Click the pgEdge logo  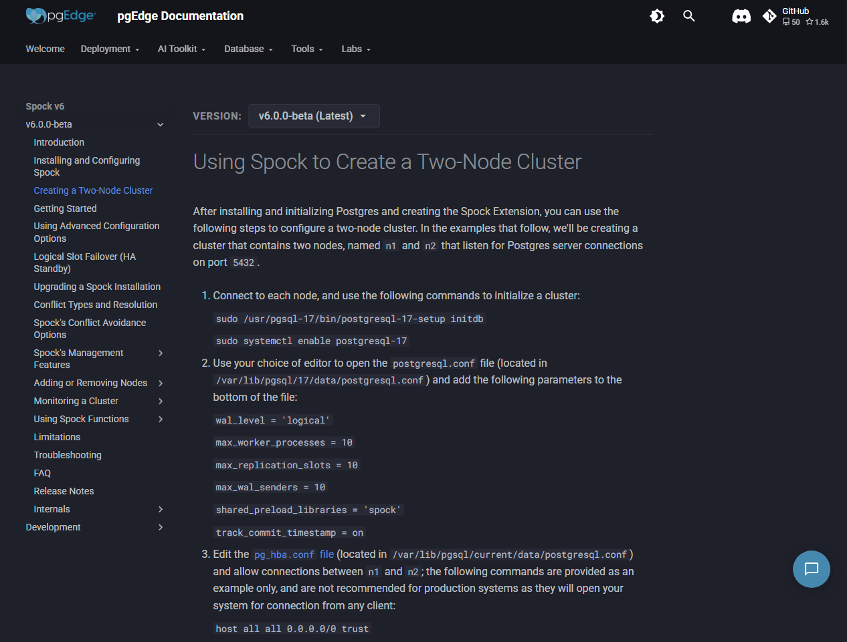click(61, 16)
